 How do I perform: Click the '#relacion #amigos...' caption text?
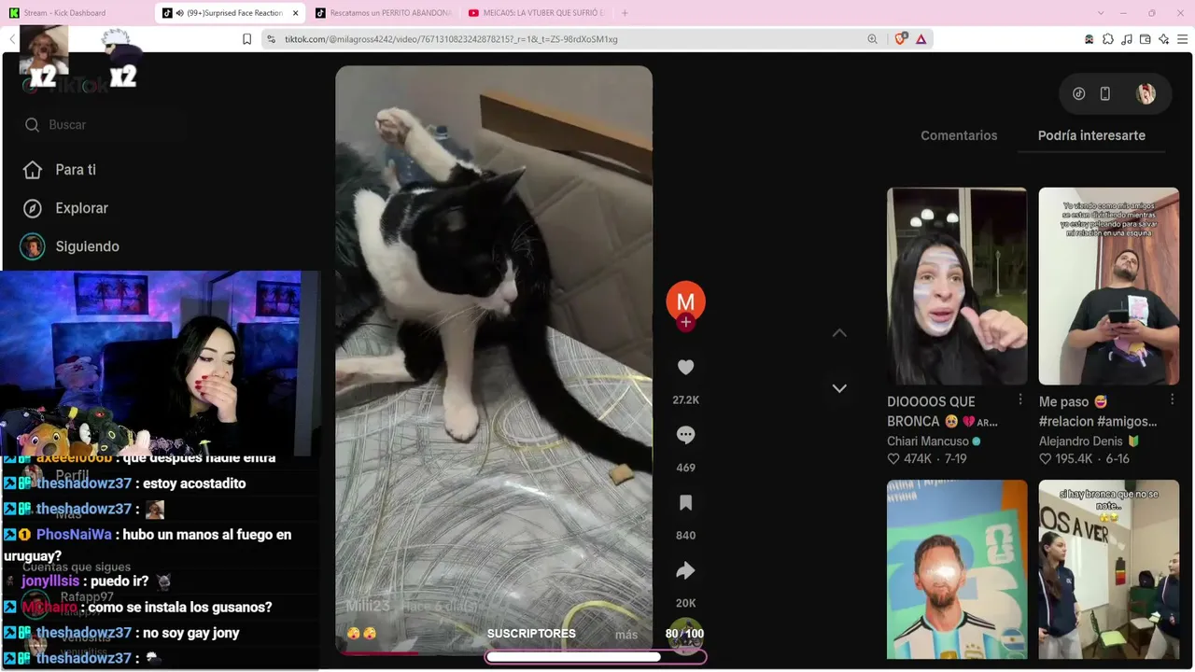pos(1098,422)
